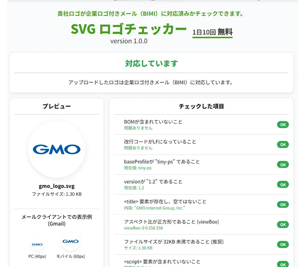Image resolution: width=299 pixels, height=267 pixels.
Task: Click the filename gmo_logo.svg
Action: point(57,186)
